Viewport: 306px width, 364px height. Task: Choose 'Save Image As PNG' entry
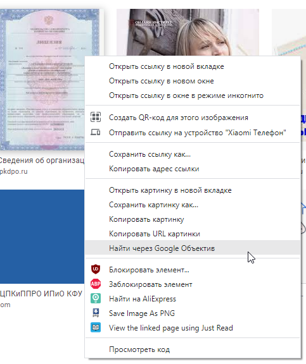[x=193, y=313]
